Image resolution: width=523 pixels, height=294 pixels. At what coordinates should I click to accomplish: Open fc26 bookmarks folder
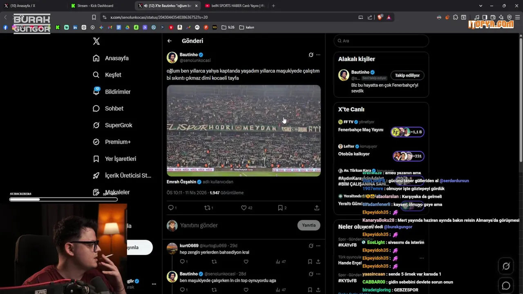[x=228, y=27]
